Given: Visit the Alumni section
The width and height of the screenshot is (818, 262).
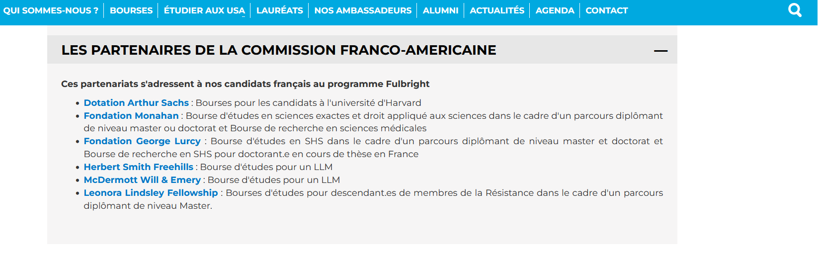Looking at the screenshot, I should coord(441,10).
